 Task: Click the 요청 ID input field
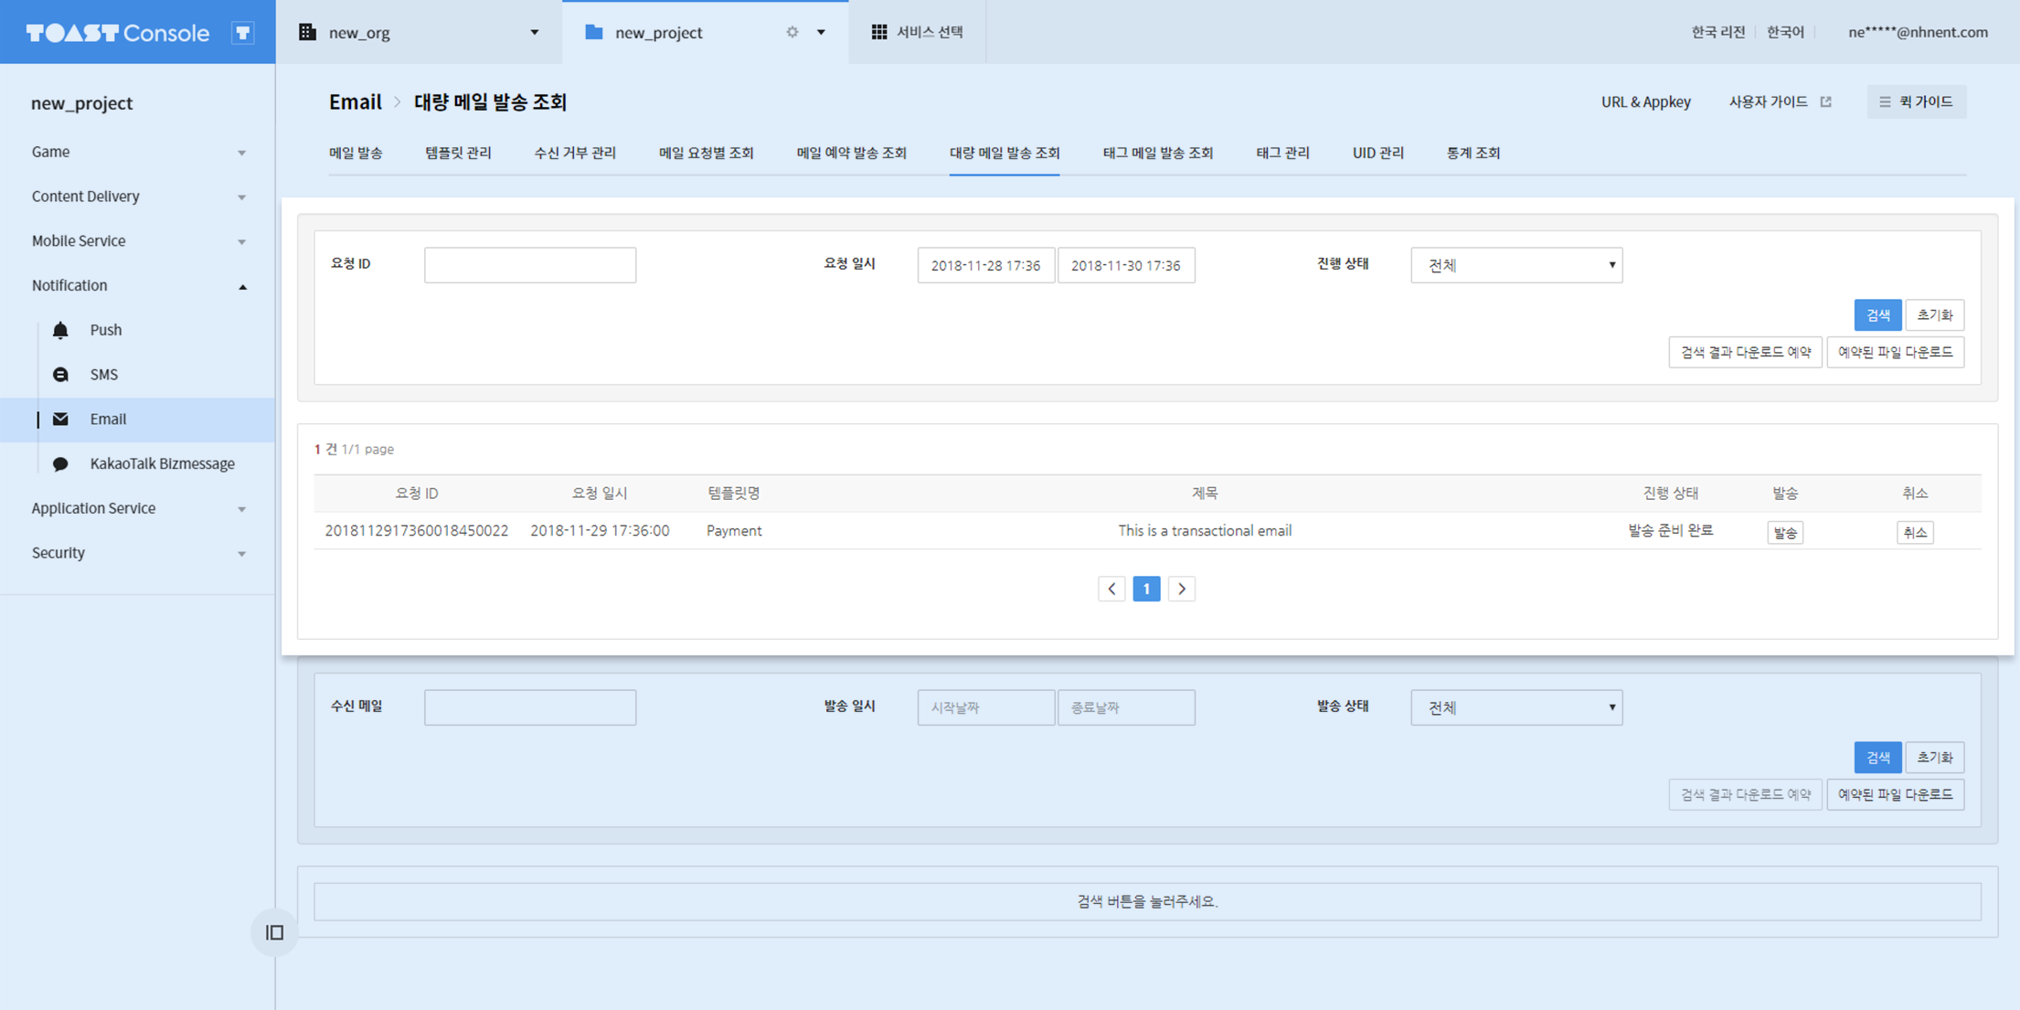click(530, 265)
